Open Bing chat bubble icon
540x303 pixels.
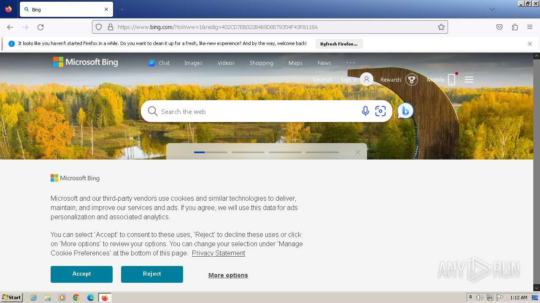(405, 111)
